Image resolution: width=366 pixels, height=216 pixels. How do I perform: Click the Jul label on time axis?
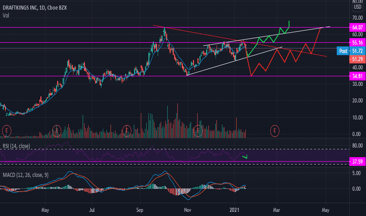(x=92, y=210)
